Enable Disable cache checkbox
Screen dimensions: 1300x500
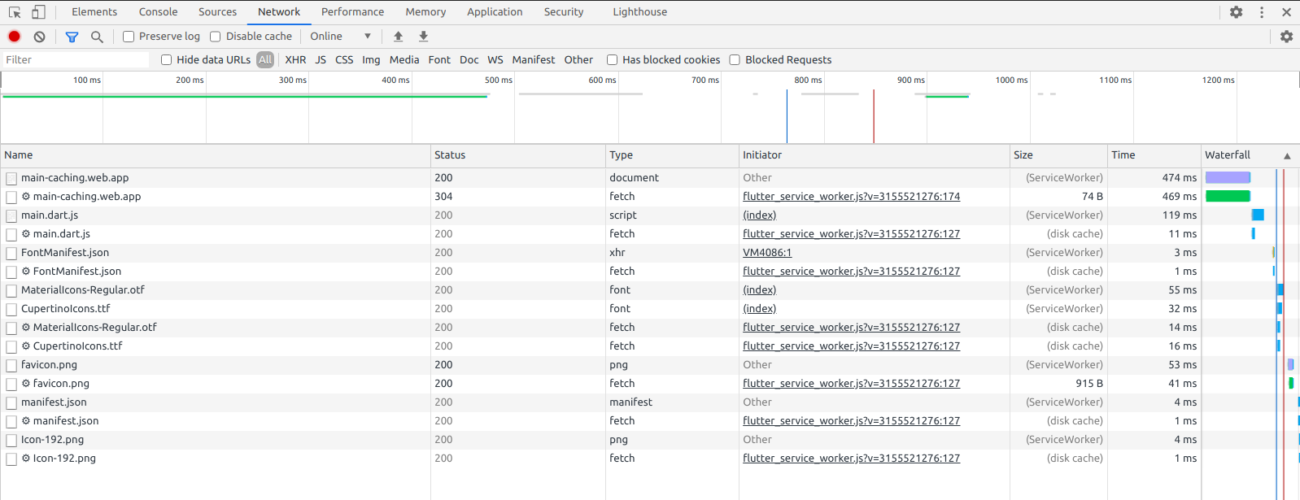[216, 37]
